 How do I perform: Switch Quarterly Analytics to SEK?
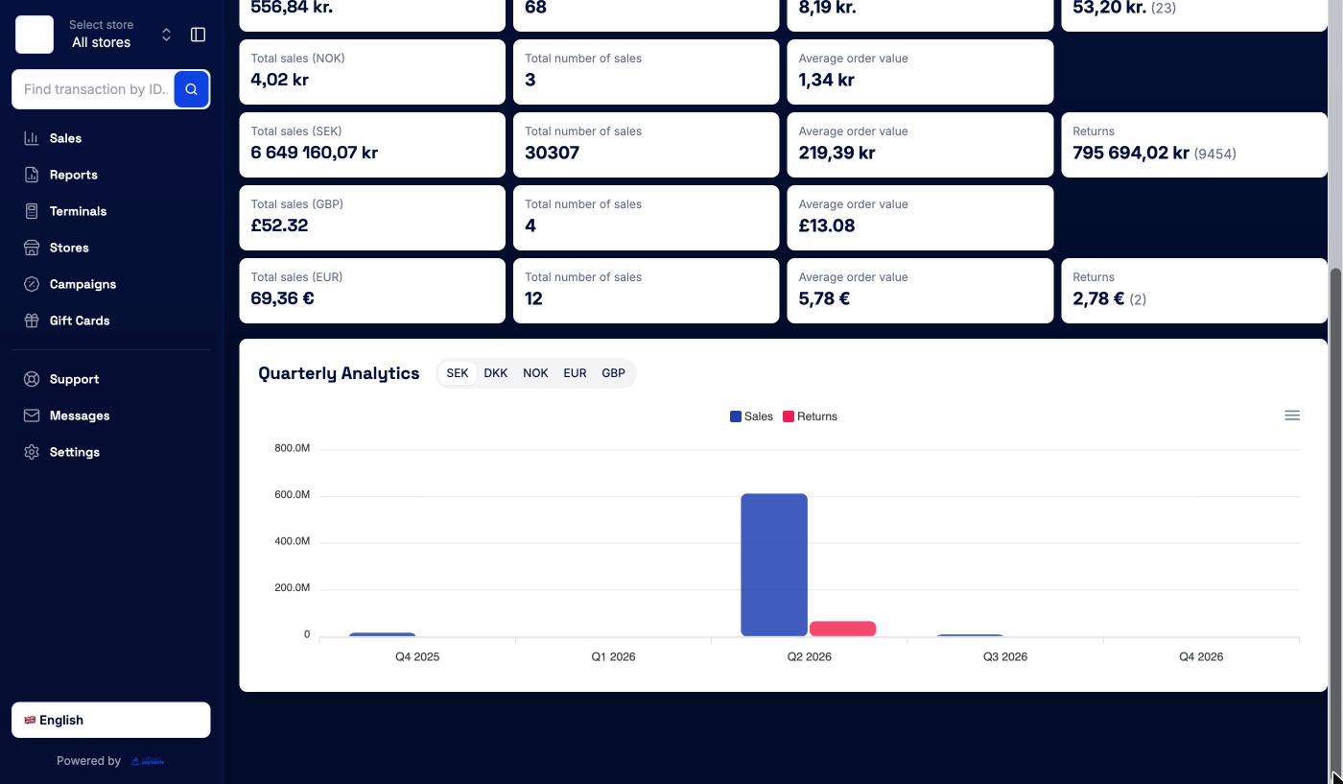pyautogui.click(x=458, y=373)
